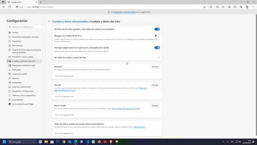Click the taskbar Búsqueda search box
This screenshot has height=145, width=257.
(x=22, y=142)
